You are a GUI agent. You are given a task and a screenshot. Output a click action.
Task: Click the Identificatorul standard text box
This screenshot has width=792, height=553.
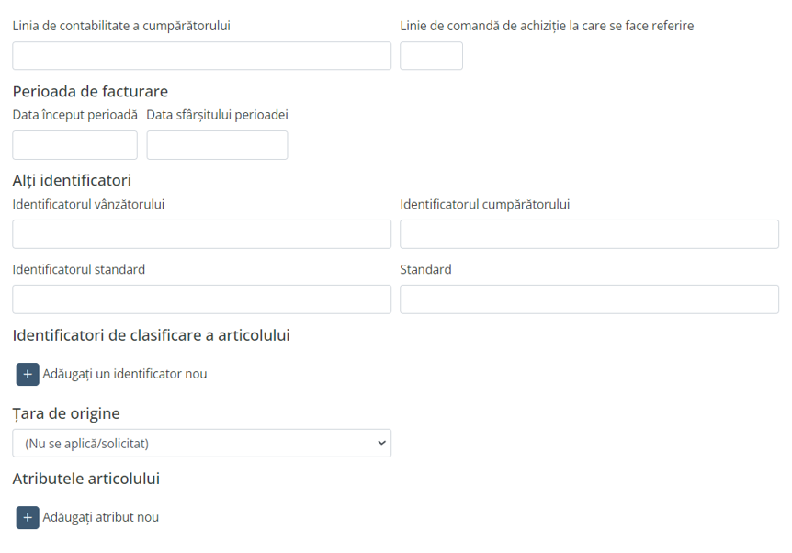click(201, 299)
